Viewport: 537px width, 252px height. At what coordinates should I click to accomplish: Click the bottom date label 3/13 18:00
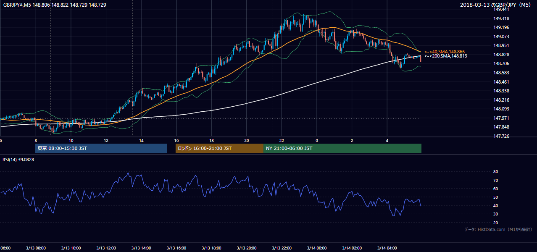(x=211, y=248)
